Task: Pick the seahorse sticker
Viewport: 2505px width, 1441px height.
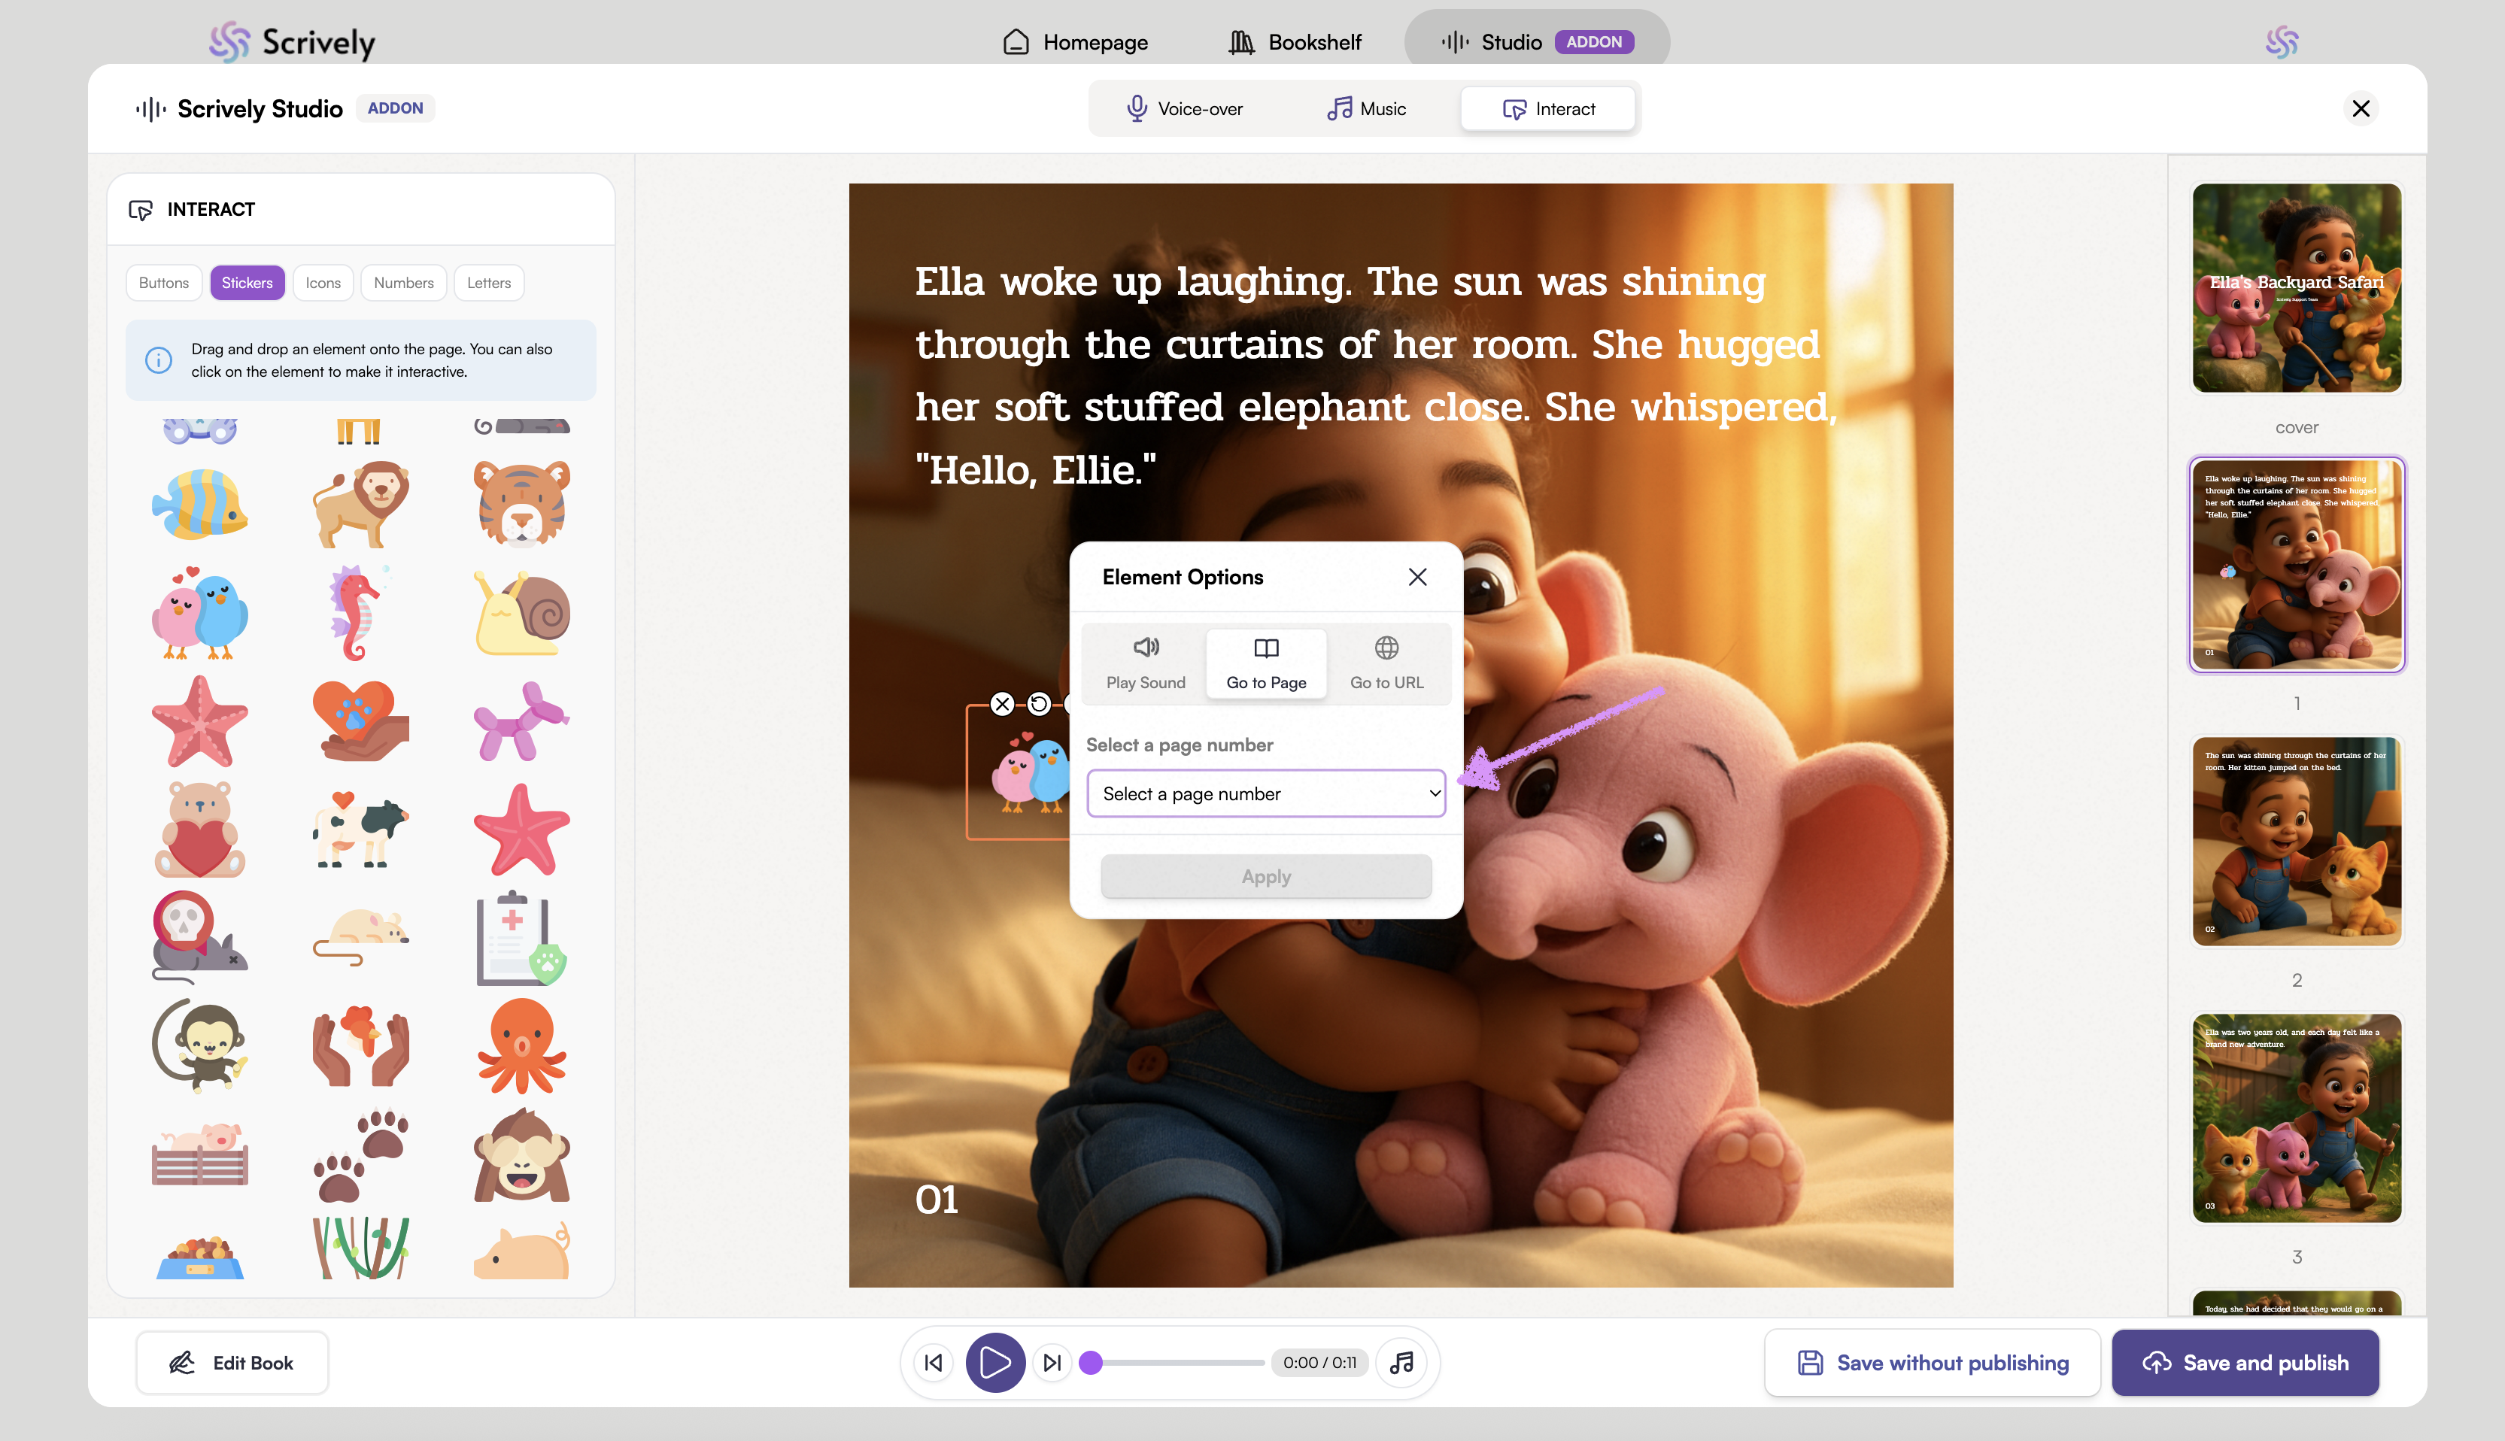Action: [357, 614]
